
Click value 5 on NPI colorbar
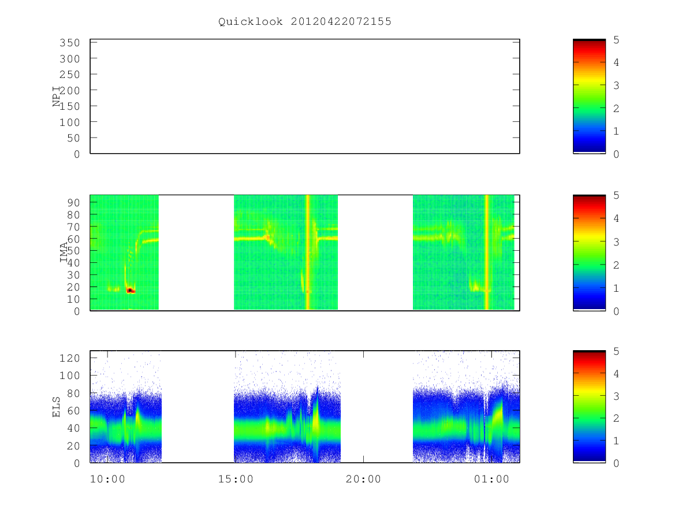tap(616, 40)
